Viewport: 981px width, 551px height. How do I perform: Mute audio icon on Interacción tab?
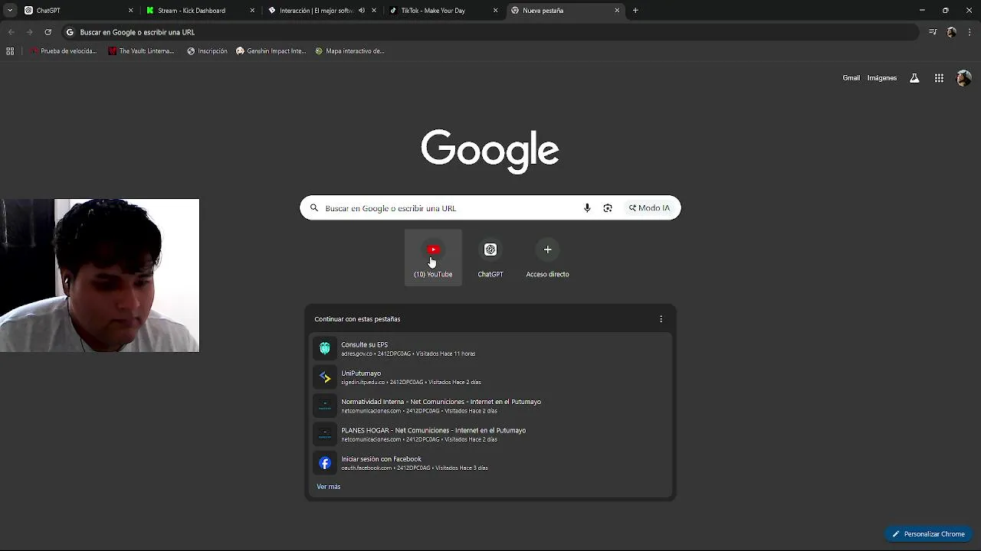(x=361, y=11)
